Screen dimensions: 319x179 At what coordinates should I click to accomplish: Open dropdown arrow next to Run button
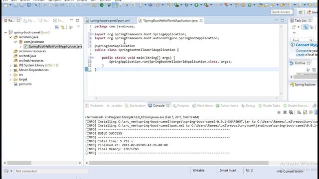tap(201, 5)
